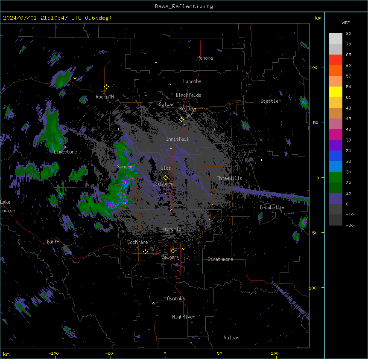Pick the magenta 42 dBZ swatch

coord(336,134)
